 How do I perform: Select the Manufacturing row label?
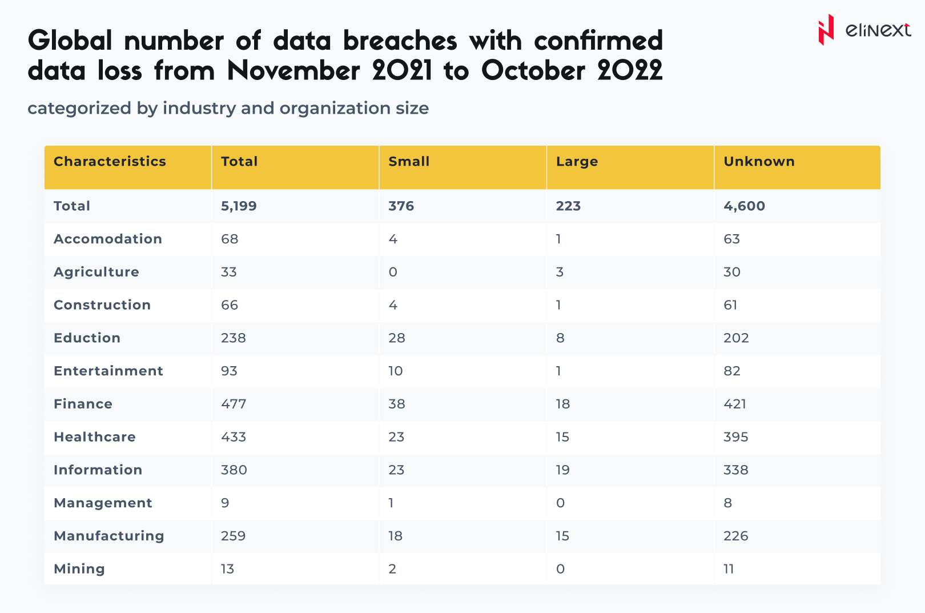pos(109,536)
